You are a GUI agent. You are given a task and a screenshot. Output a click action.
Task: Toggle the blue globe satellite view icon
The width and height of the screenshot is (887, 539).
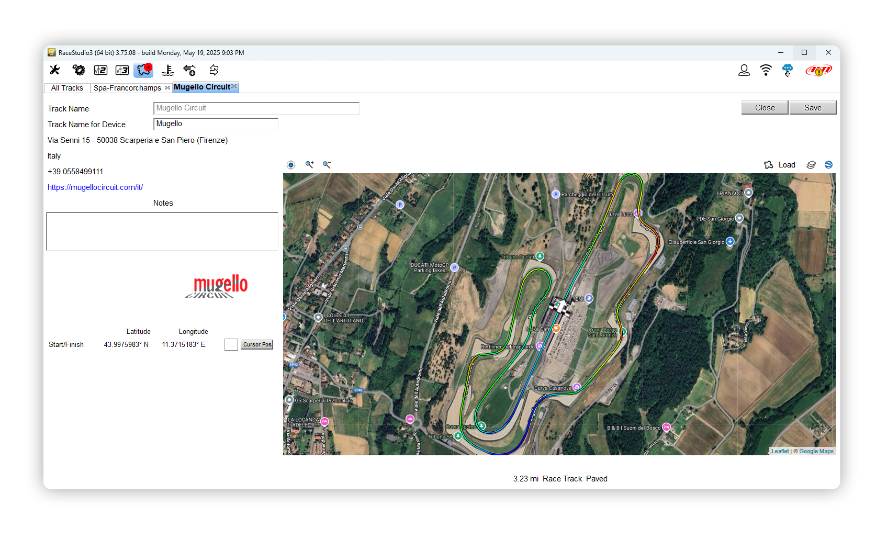(829, 165)
